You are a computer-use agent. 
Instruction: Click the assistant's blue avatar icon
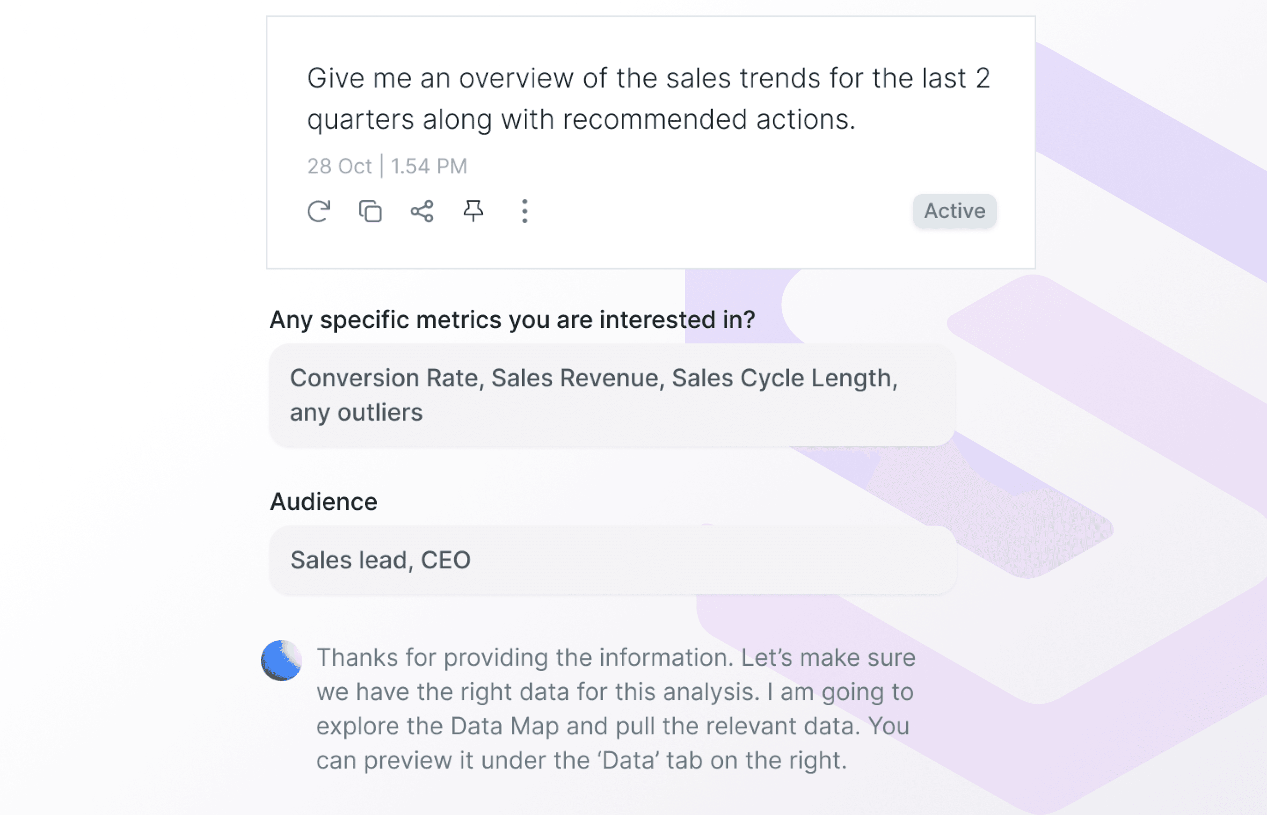coord(282,661)
